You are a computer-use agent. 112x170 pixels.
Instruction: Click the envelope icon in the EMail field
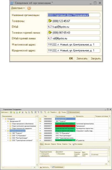coord(50,26)
